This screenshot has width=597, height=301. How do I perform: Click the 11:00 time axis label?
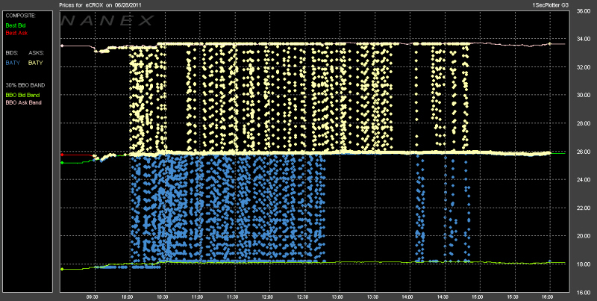(198, 297)
